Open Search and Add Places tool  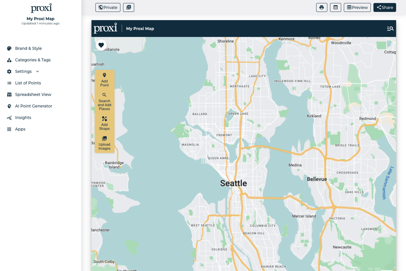click(104, 101)
